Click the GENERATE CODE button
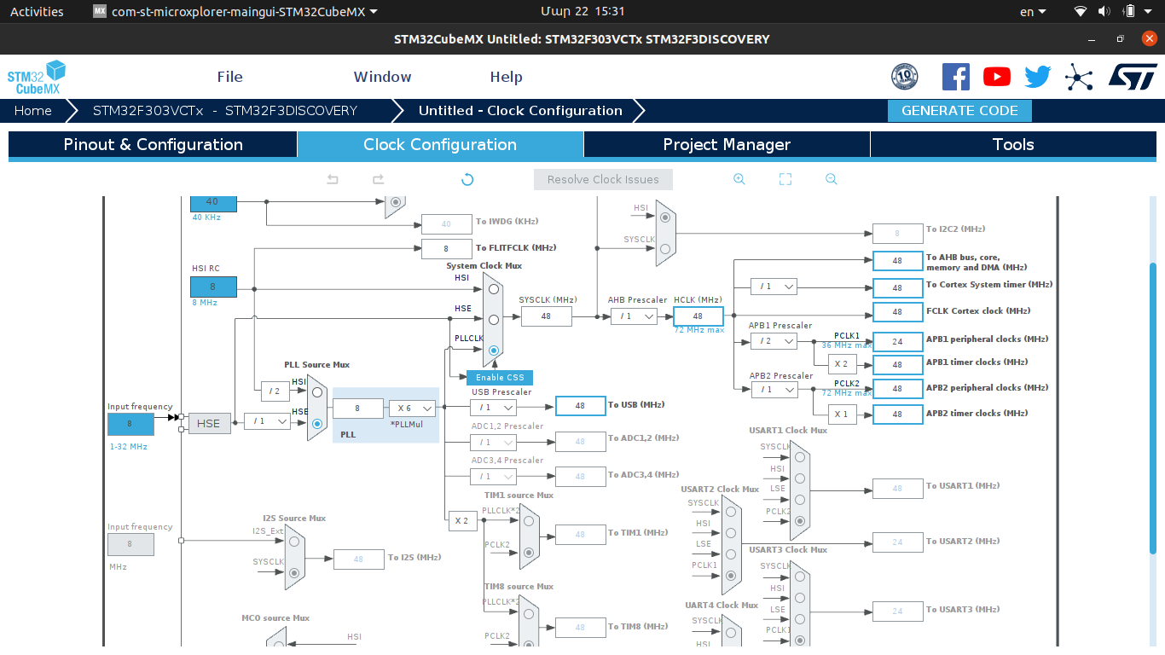The image size is (1165, 655). point(959,111)
